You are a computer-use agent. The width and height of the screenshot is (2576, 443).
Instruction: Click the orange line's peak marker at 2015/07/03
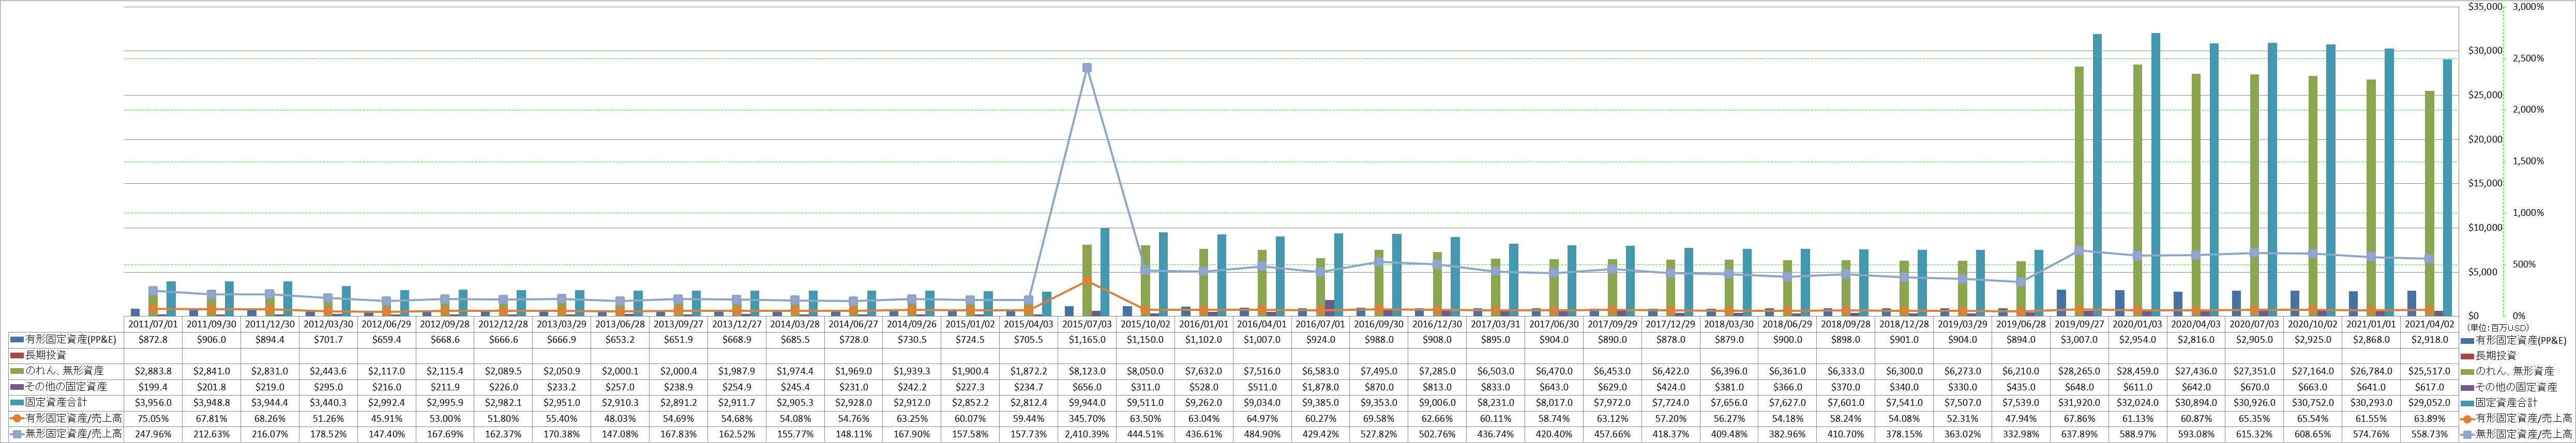click(x=1087, y=281)
